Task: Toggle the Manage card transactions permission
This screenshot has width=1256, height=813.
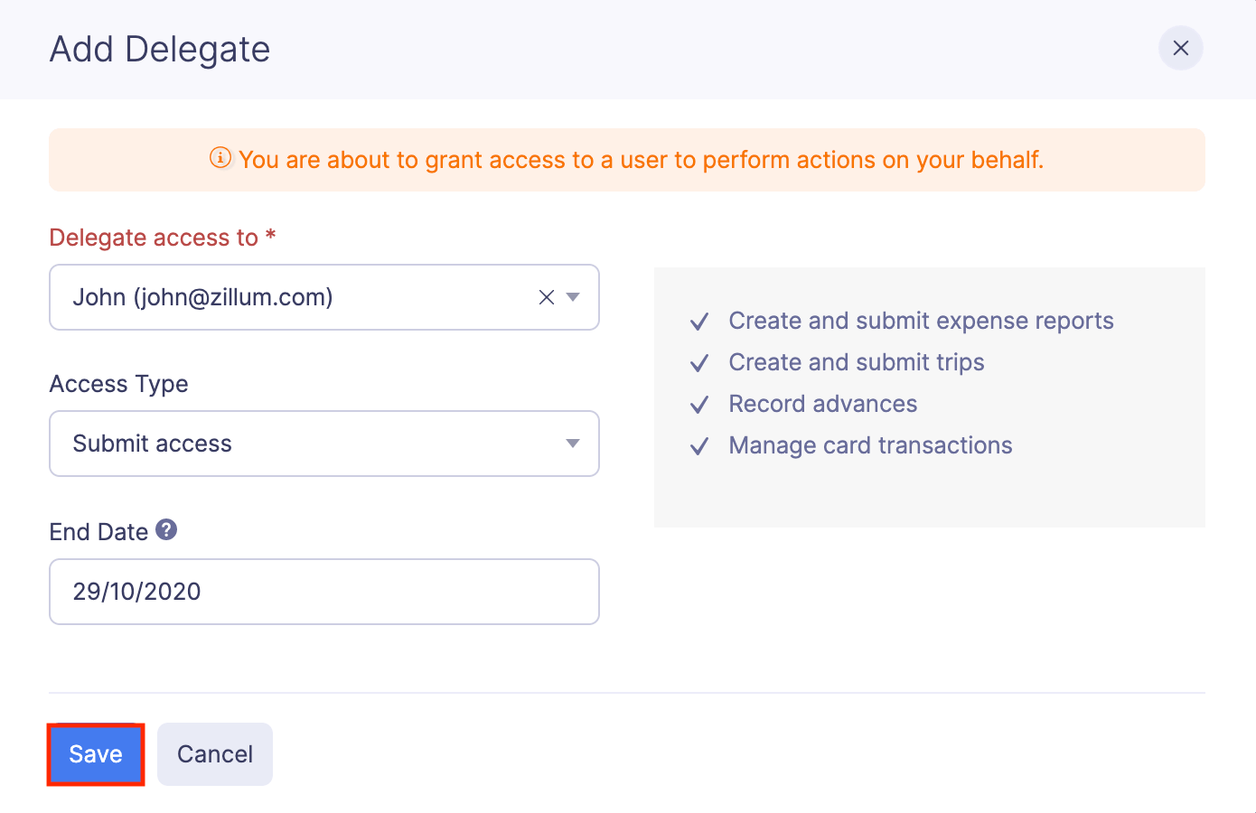Action: click(x=869, y=445)
